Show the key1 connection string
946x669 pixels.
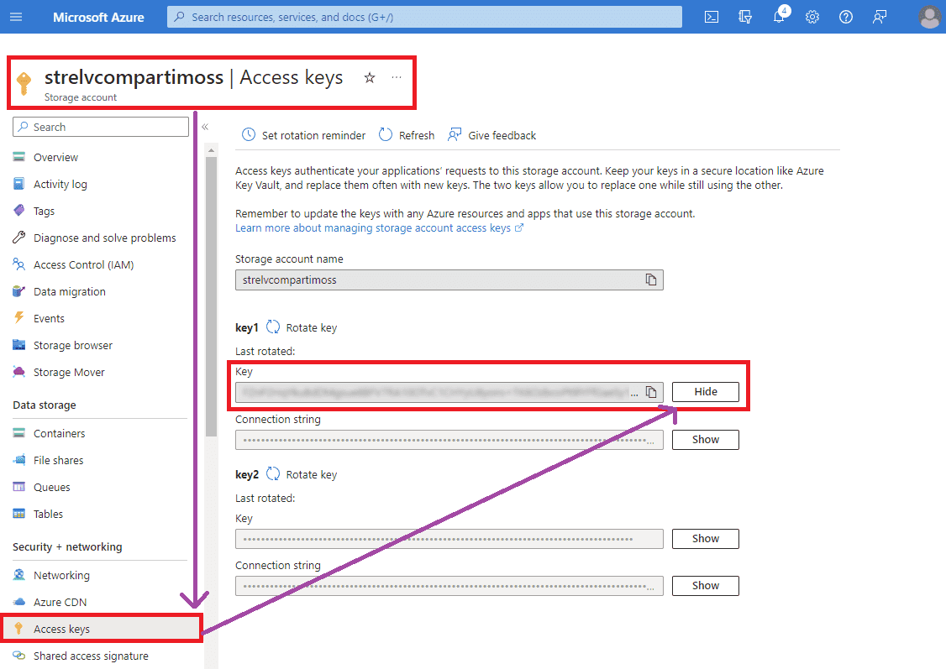pos(705,439)
